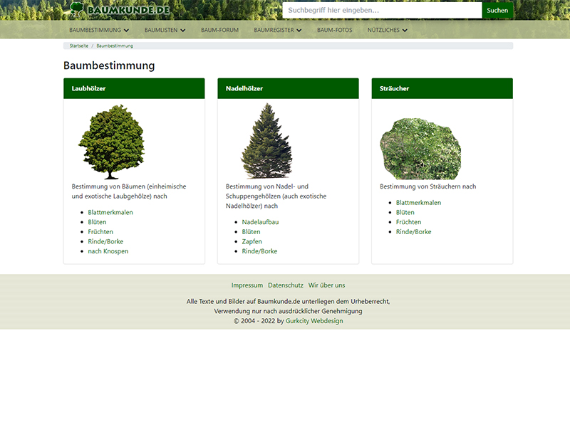Click the Sträucher shrub image

pyautogui.click(x=420, y=147)
